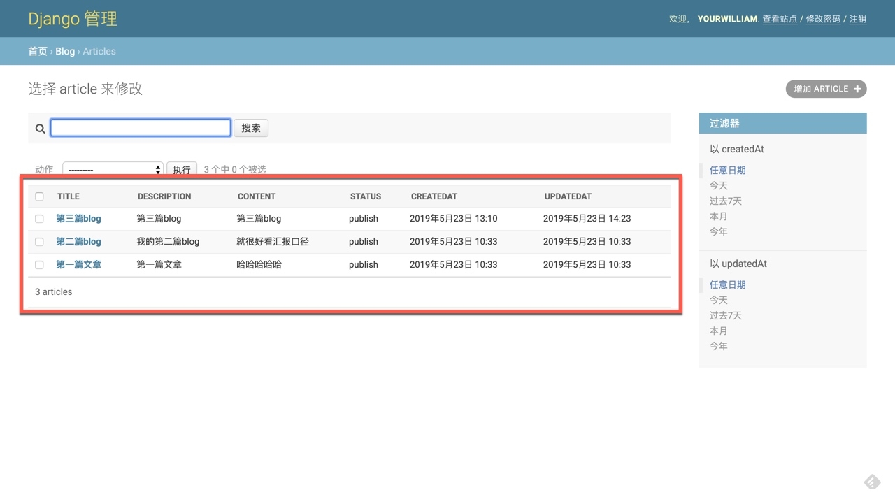
Task: Focus the article search text field
Action: tap(141, 127)
